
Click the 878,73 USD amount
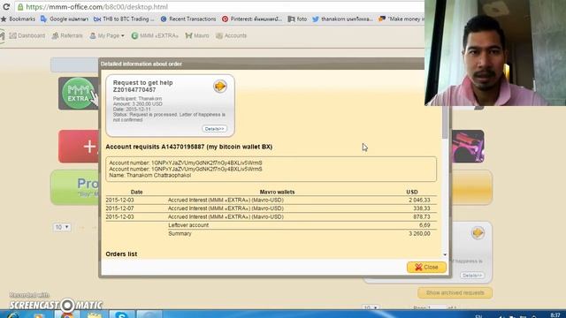tap(422, 216)
